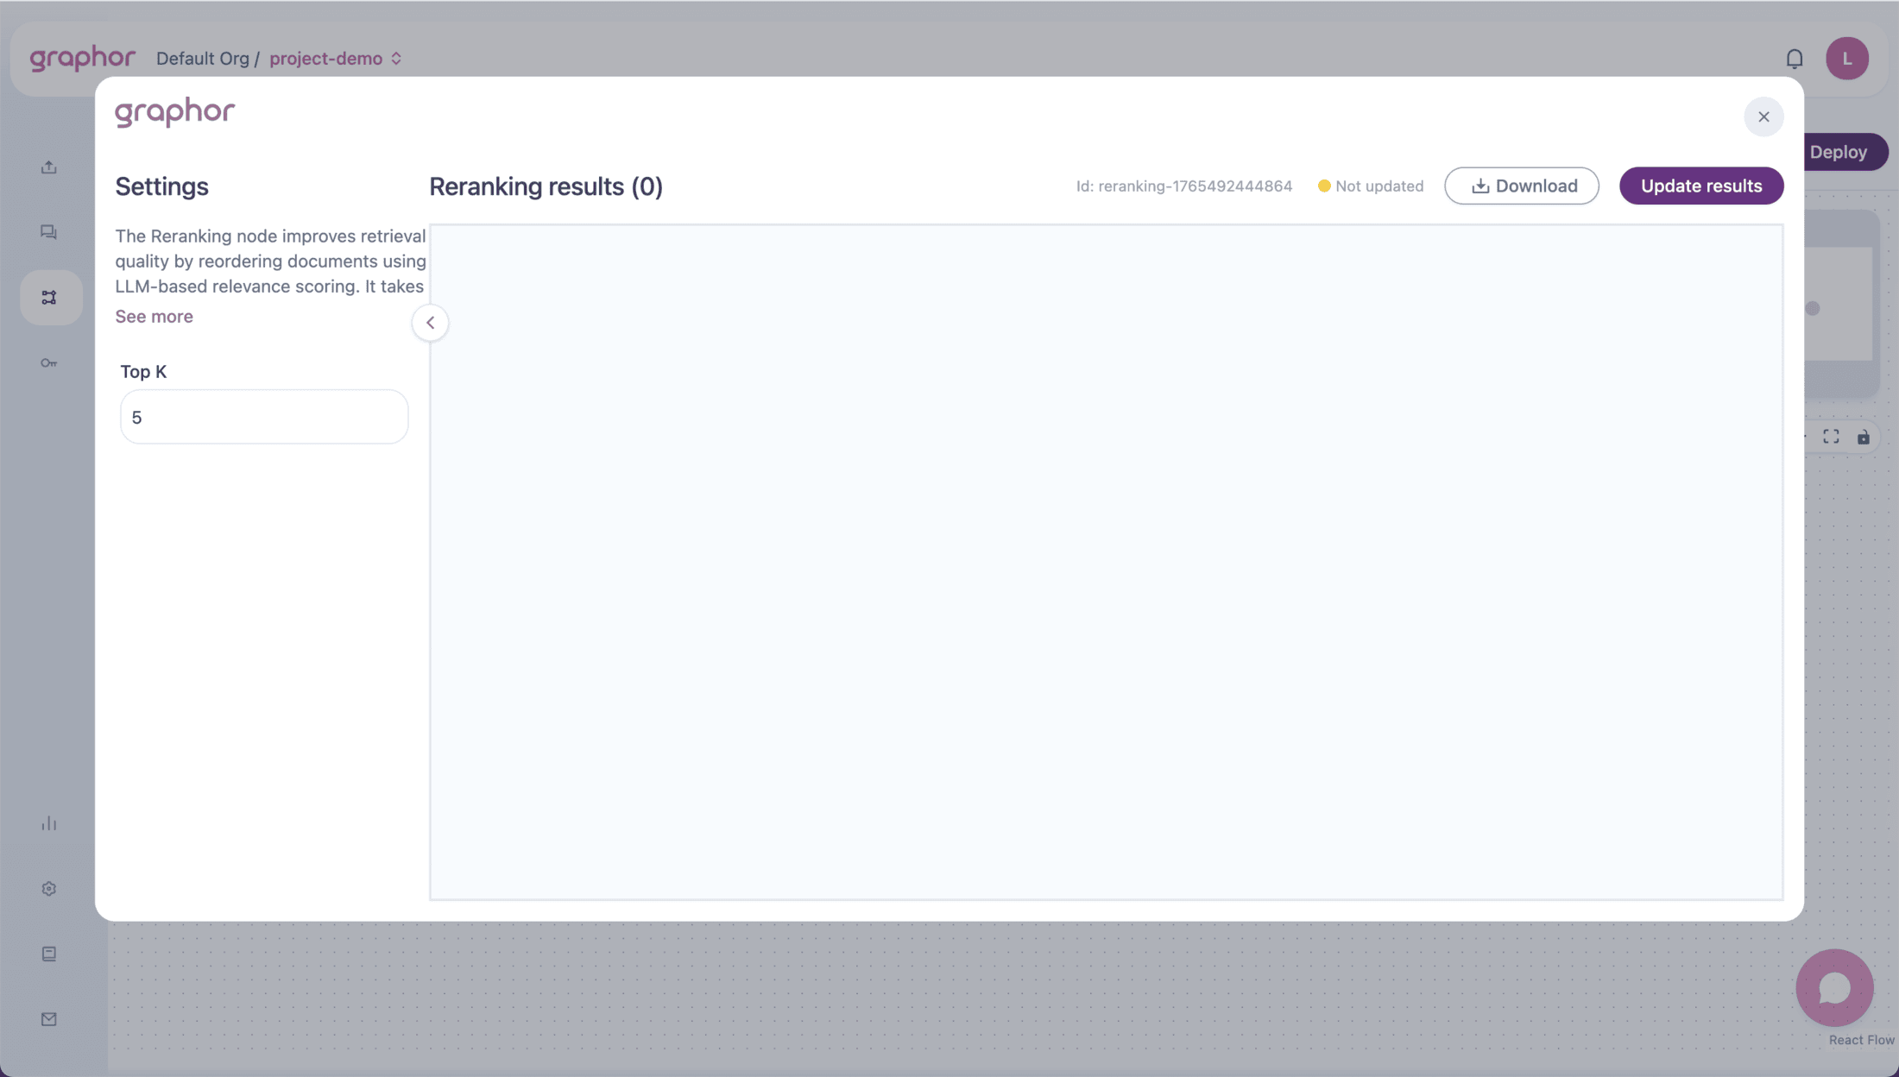This screenshot has width=1899, height=1077.
Task: Open the conversations icon in the sidebar
Action: (x=49, y=231)
